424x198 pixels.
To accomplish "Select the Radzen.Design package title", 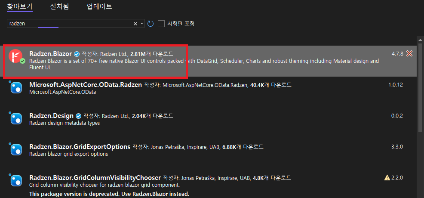I will [x=51, y=116].
